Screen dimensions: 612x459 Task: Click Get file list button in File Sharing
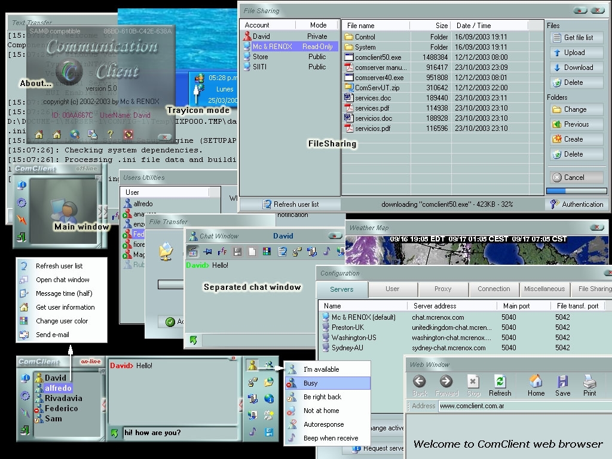[x=577, y=38]
